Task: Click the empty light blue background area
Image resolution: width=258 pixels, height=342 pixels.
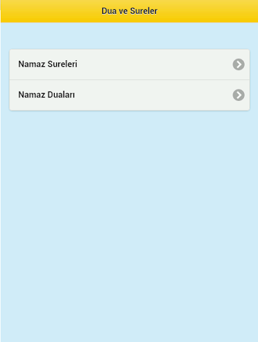Action: 130,222
